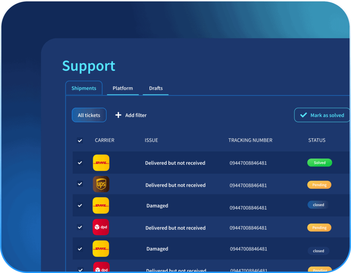Click the UPS carrier logo
The image size is (351, 273).
click(x=101, y=184)
